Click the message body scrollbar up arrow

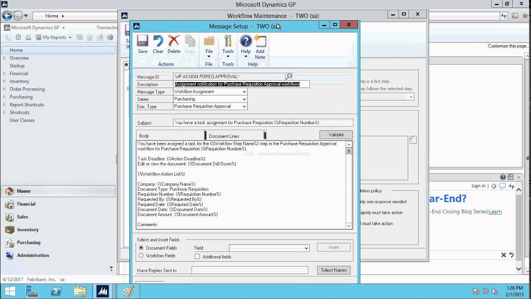pos(349,145)
